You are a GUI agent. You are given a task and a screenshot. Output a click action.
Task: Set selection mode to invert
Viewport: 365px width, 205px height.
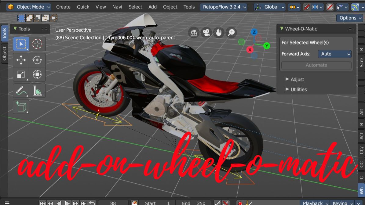[46, 18]
